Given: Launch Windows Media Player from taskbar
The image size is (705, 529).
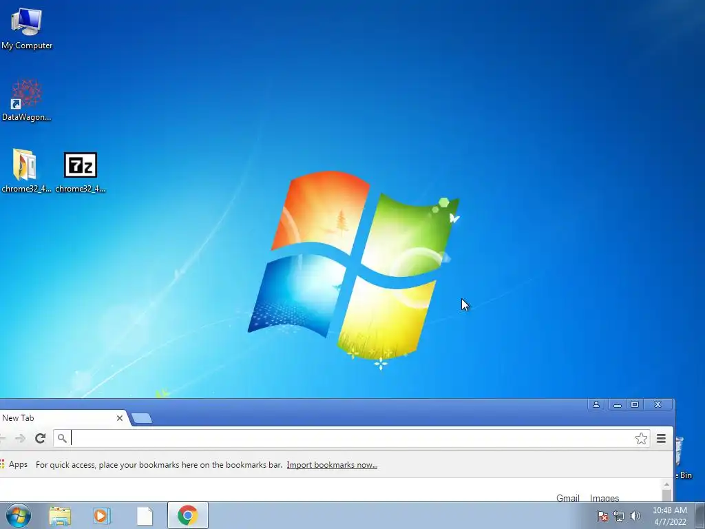Looking at the screenshot, I should [x=102, y=516].
